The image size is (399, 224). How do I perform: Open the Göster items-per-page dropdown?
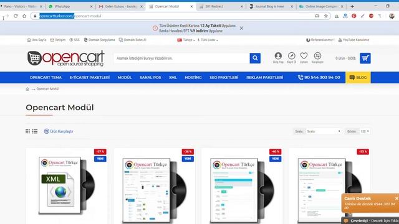(x=365, y=131)
